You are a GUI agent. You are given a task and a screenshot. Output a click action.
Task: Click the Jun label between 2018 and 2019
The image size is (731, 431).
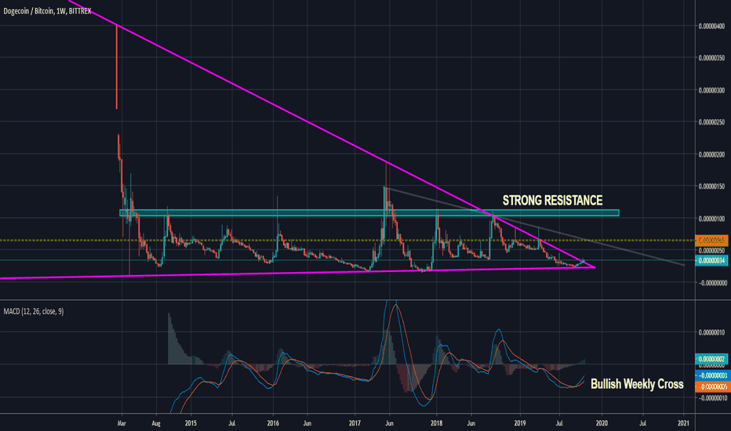471,423
